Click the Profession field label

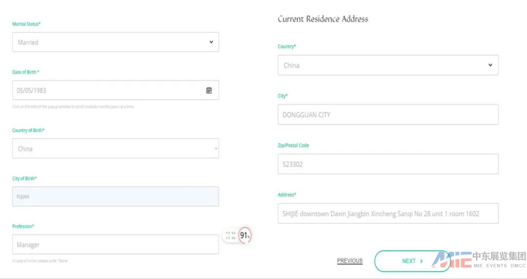pos(23,226)
